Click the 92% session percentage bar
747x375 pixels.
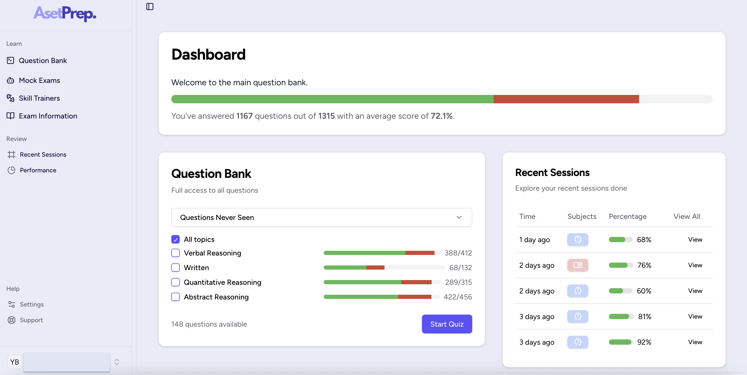(x=621, y=342)
